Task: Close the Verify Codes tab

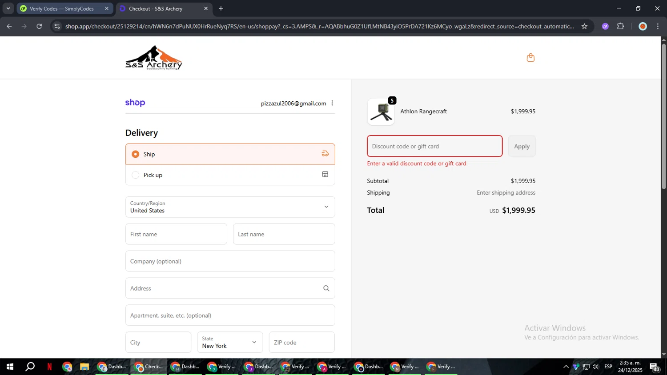Action: 107,8
